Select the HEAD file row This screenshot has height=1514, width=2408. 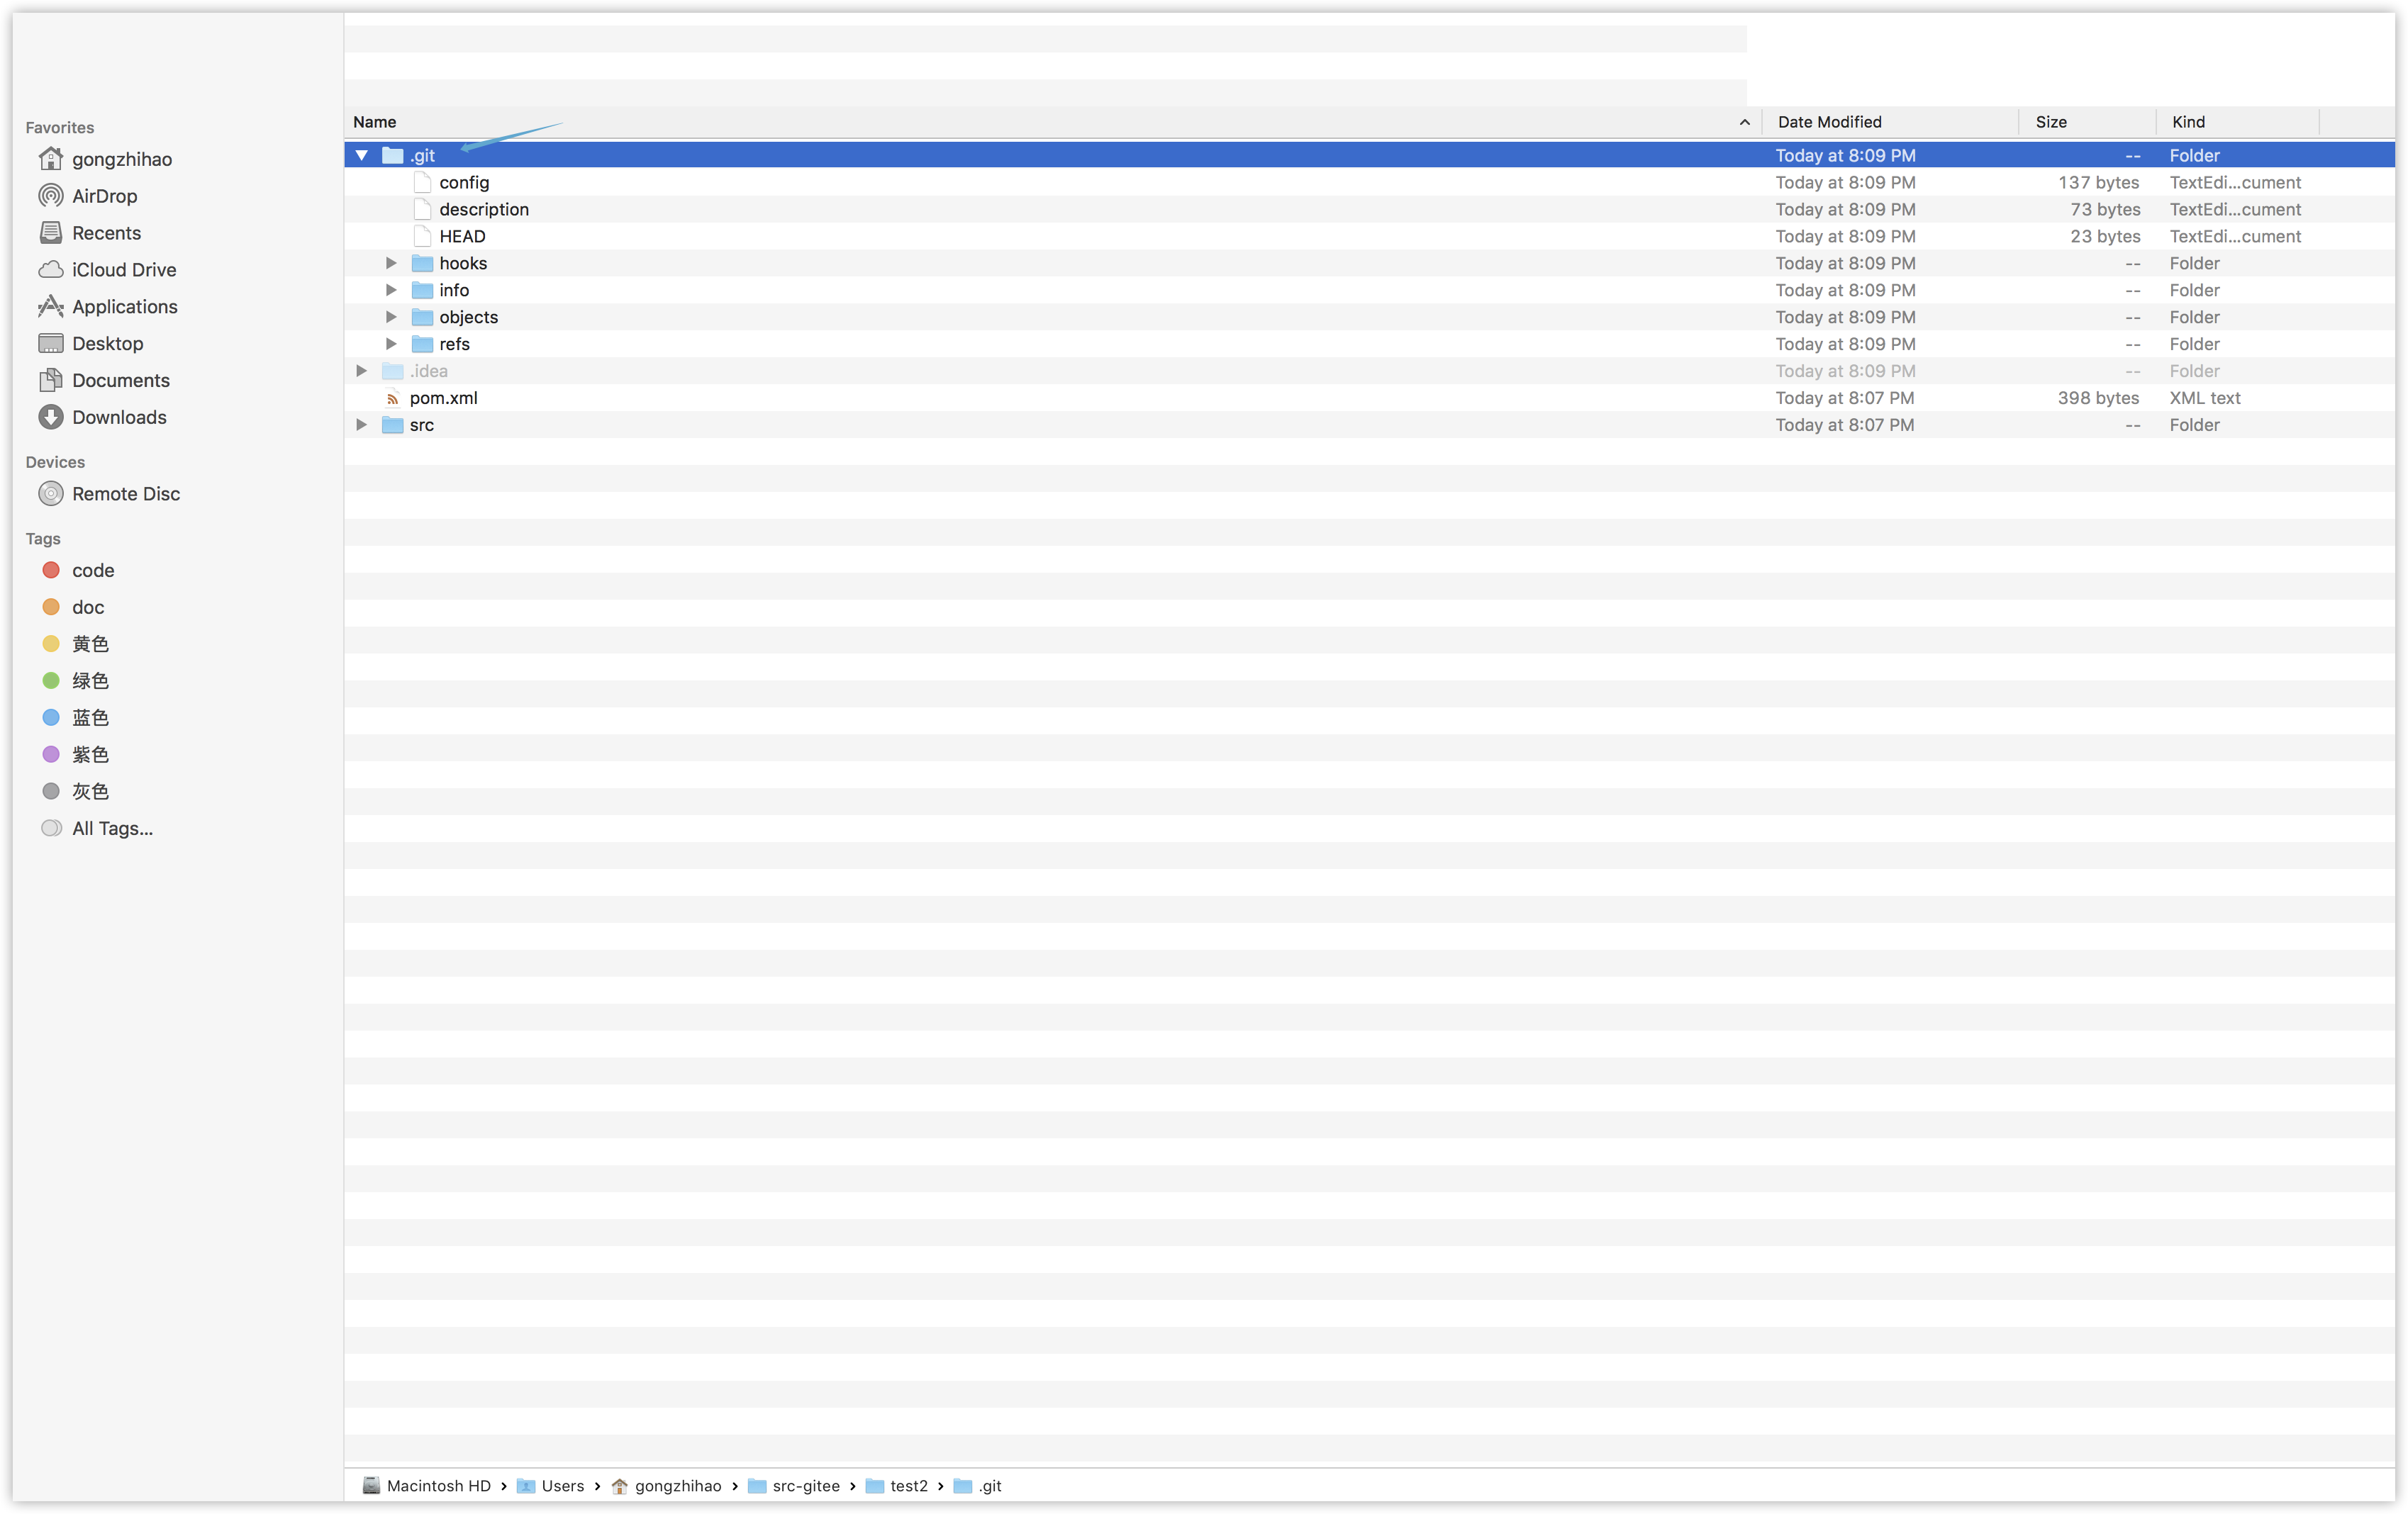[462, 236]
